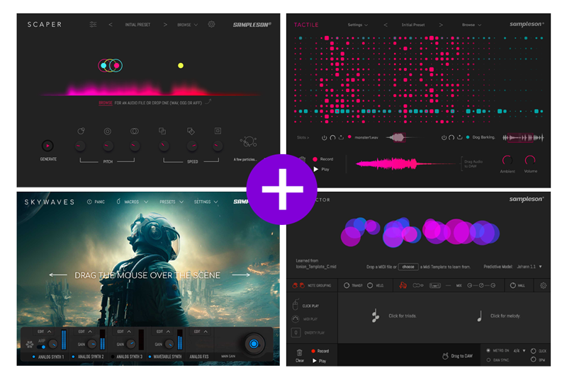Click the Scaper Generate play button

[47, 146]
